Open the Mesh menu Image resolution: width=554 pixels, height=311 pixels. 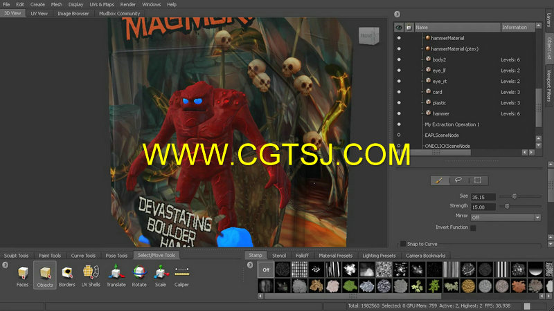tap(57, 5)
